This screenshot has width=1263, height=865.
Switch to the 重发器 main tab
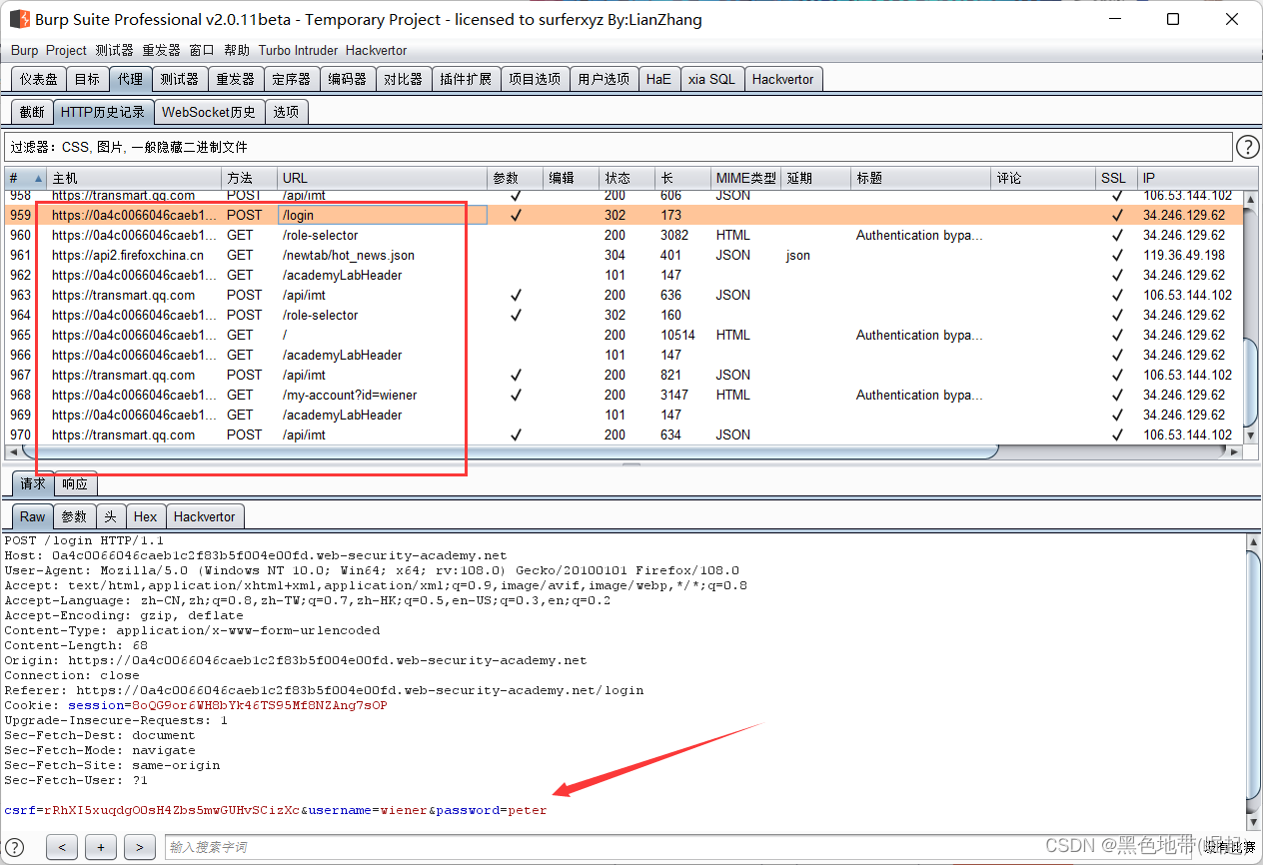236,79
